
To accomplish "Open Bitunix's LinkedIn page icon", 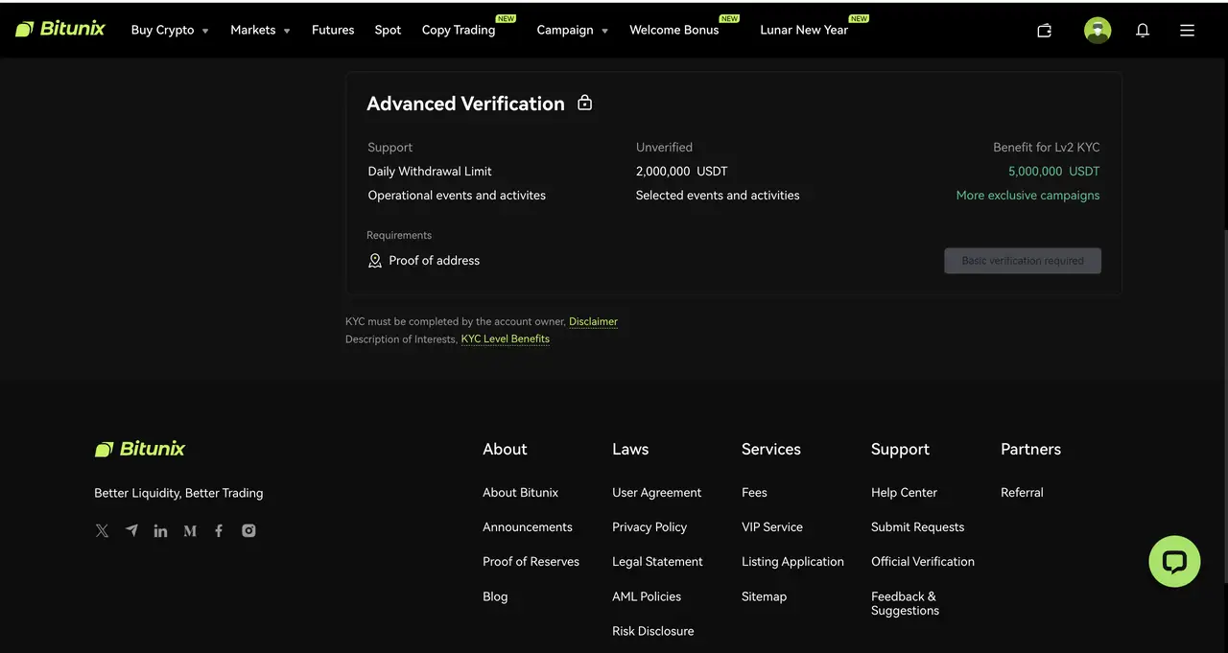I will 160,530.
